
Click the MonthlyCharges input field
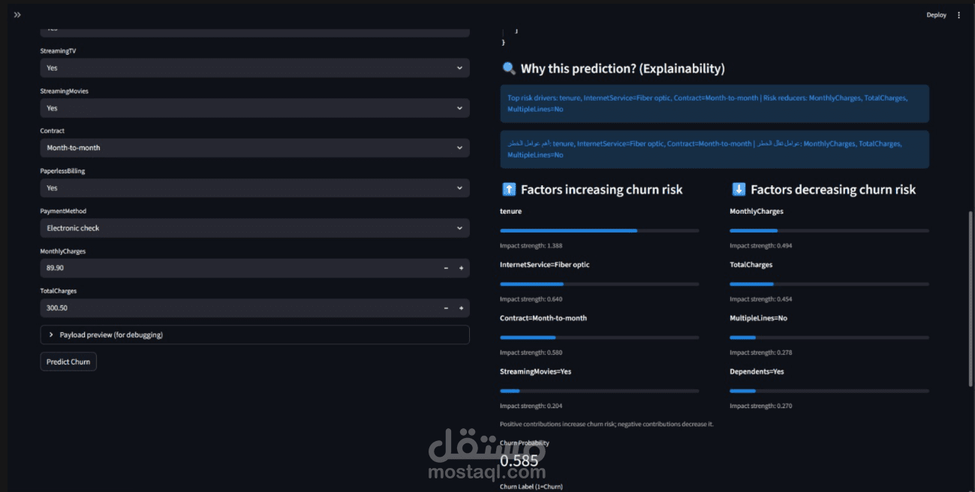pyautogui.click(x=239, y=268)
